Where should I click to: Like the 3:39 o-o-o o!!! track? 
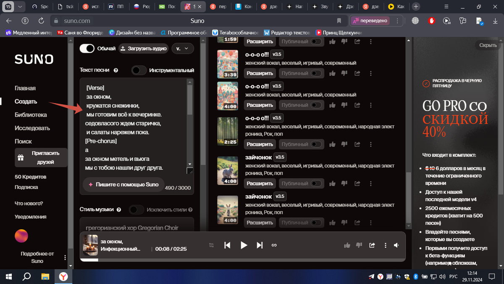(333, 73)
